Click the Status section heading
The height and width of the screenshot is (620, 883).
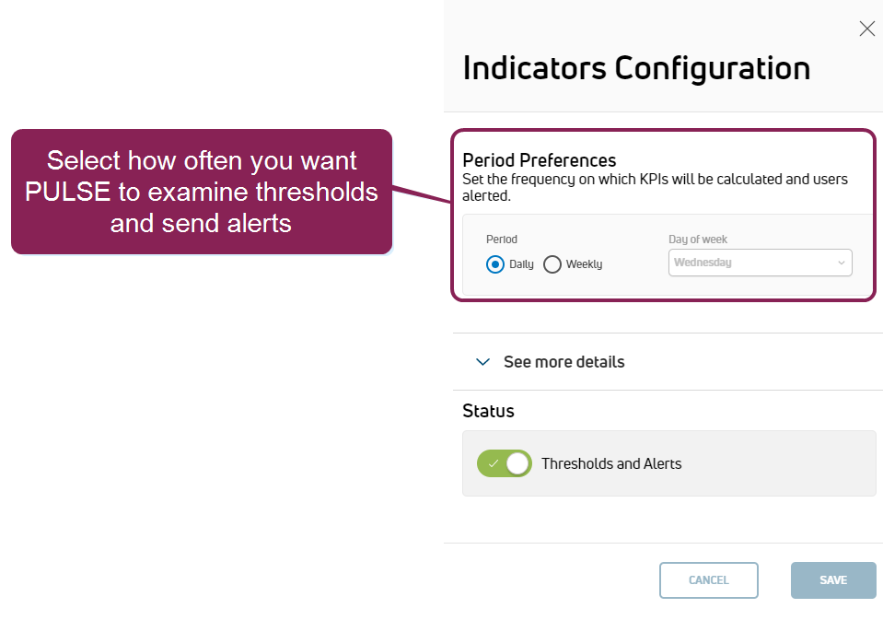(x=488, y=411)
